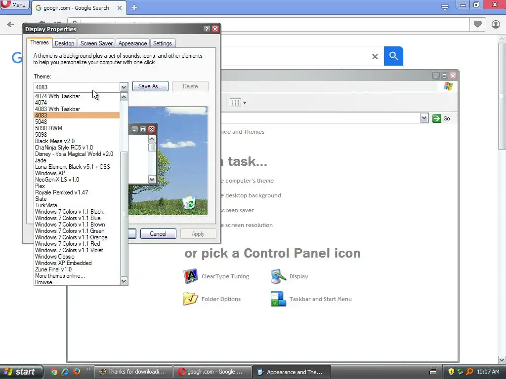The width and height of the screenshot is (506, 379).
Task: Click the theme list scrollbar thumb
Action: [x=124, y=214]
